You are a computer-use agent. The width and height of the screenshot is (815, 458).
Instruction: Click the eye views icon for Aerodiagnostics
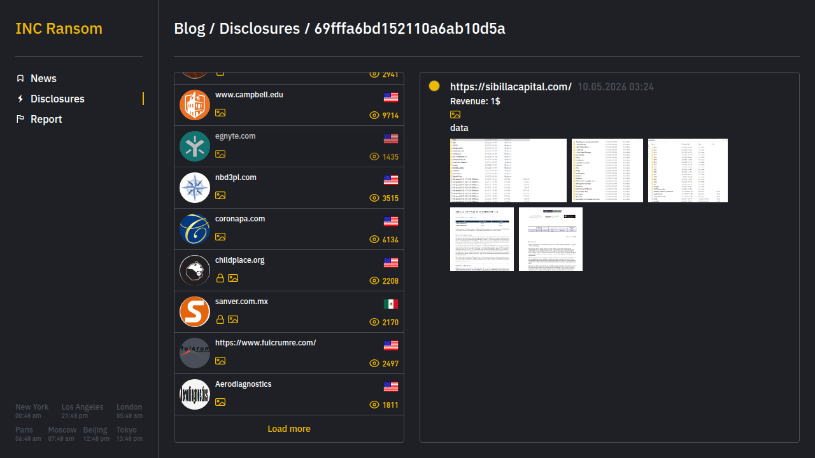click(x=374, y=405)
